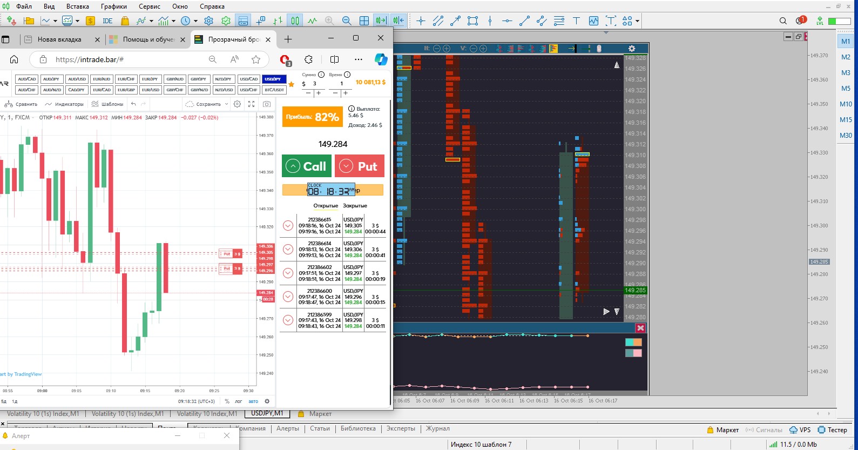Expand the shapes objects dropdown arrow

tap(638, 22)
